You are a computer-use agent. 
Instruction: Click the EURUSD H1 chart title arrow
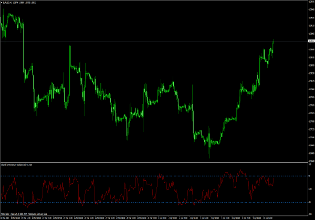point(2,3)
